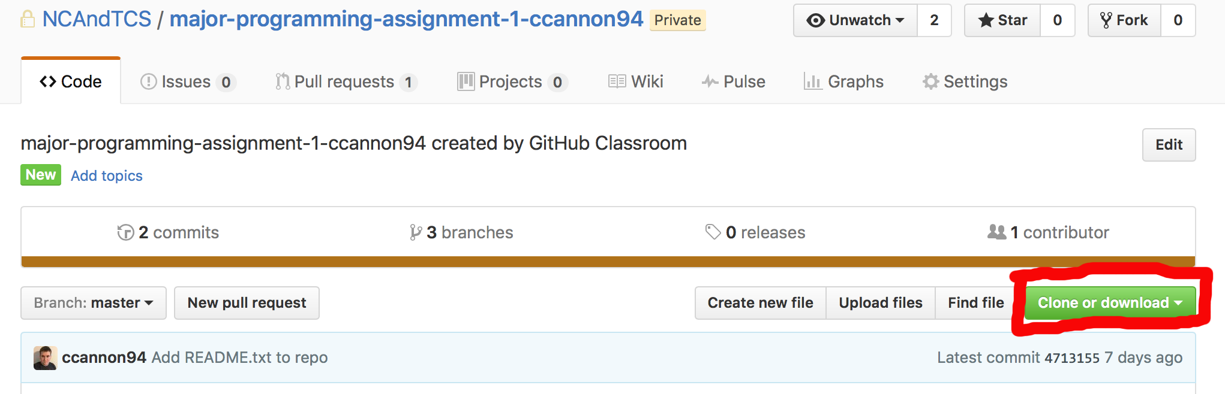Fork the repository with Fork button
Image resolution: width=1225 pixels, height=394 pixels.
click(1124, 20)
